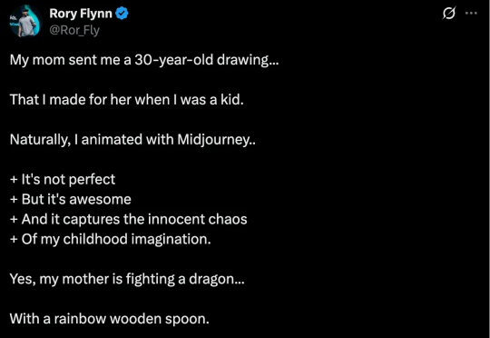Screen dimensions: 490x338
Task: Click the word 'childhood' in the post
Action: point(95,239)
